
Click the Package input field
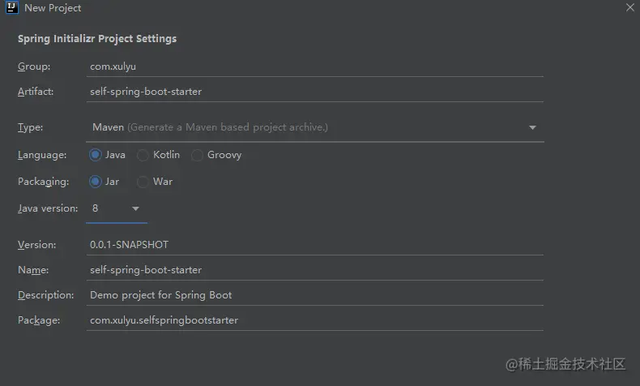coord(316,320)
